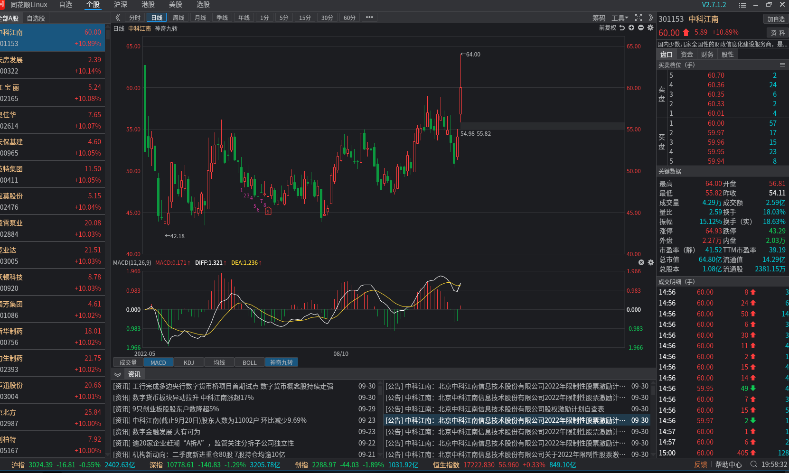Click the fullscreen chart icon
Image resolution: width=789 pixels, height=473 pixels.
tap(639, 18)
